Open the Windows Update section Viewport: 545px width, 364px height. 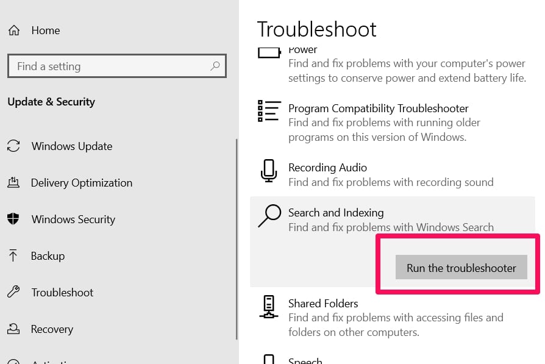[x=72, y=146]
